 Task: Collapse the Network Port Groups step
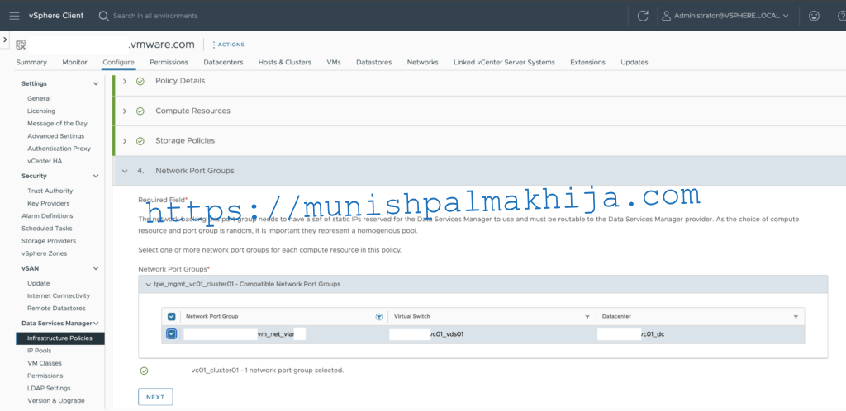tap(125, 171)
